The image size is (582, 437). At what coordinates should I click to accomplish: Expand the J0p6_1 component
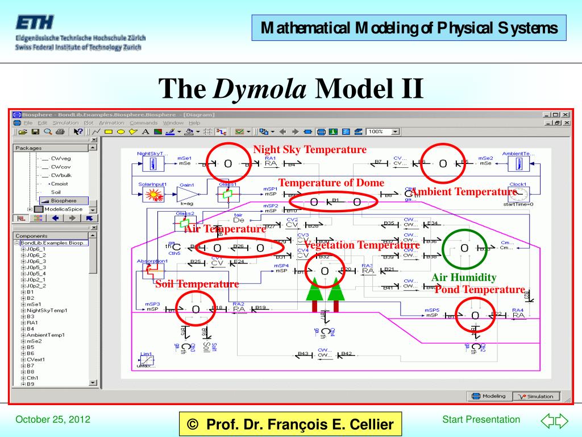23,249
